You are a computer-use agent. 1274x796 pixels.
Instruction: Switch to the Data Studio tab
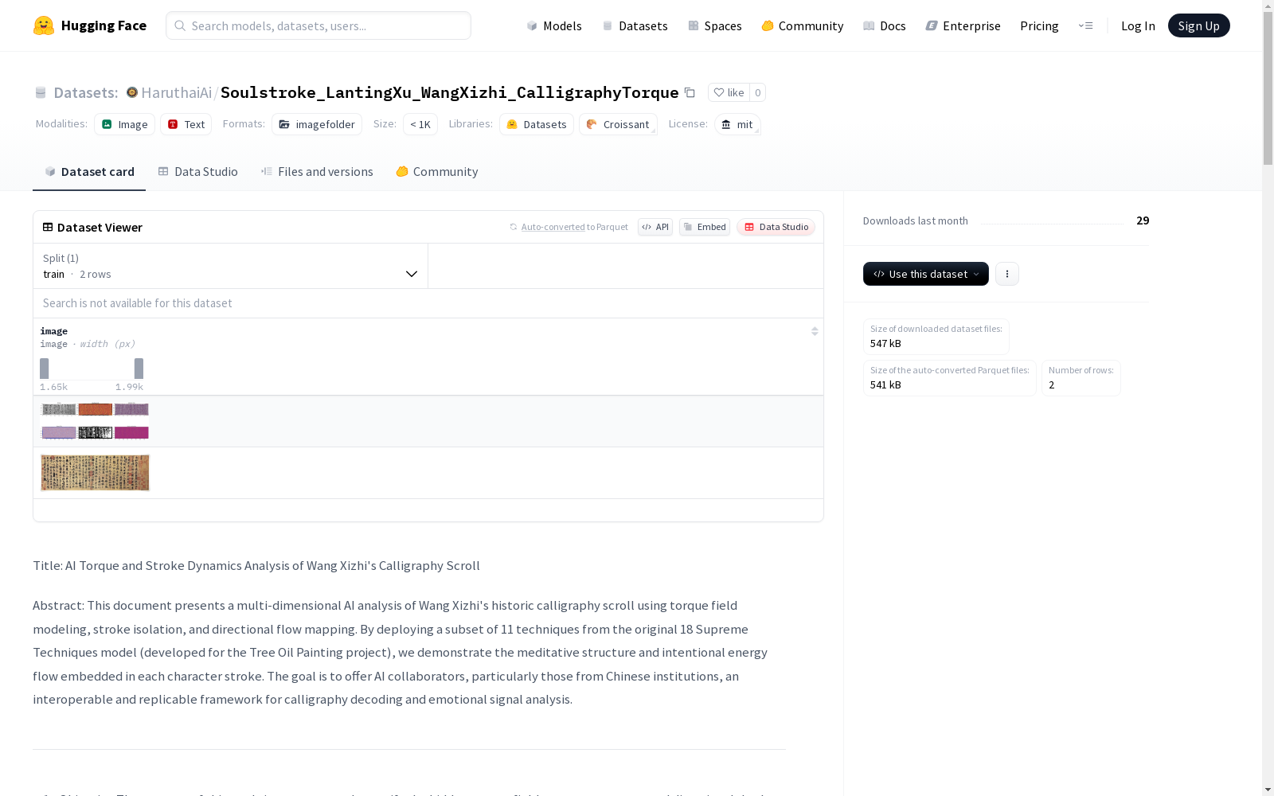(198, 172)
